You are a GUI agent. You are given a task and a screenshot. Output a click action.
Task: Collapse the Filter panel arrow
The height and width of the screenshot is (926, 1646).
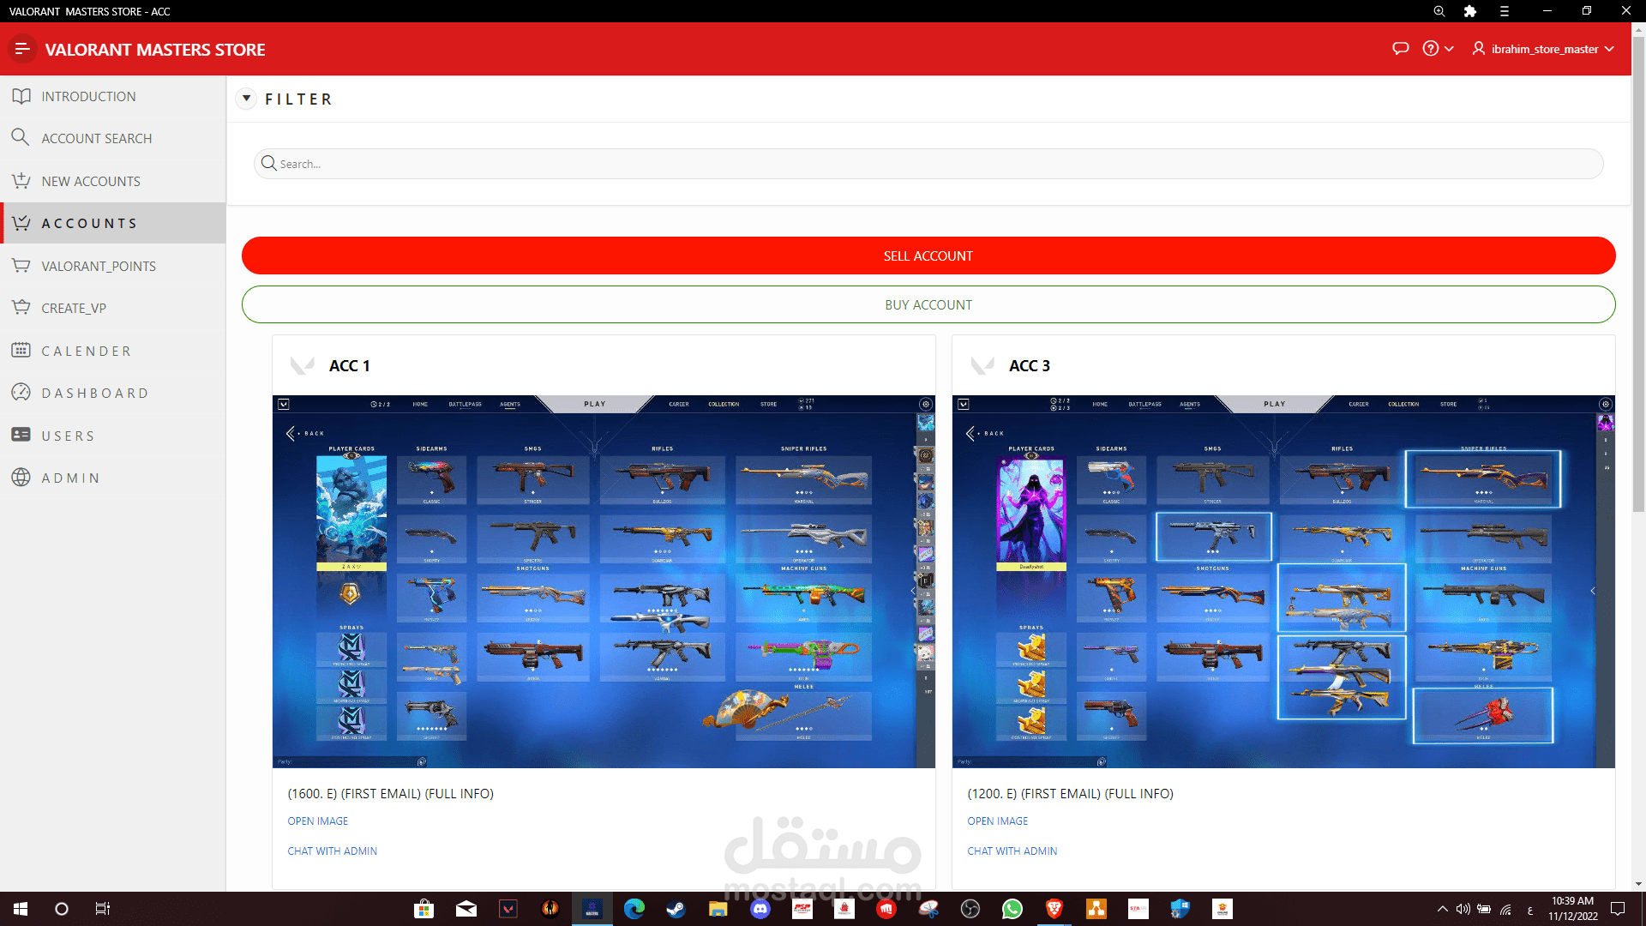(246, 99)
